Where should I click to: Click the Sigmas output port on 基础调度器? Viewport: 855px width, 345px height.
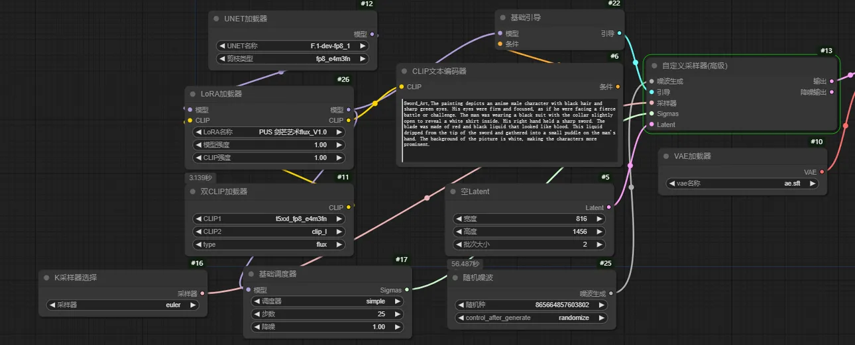407,289
